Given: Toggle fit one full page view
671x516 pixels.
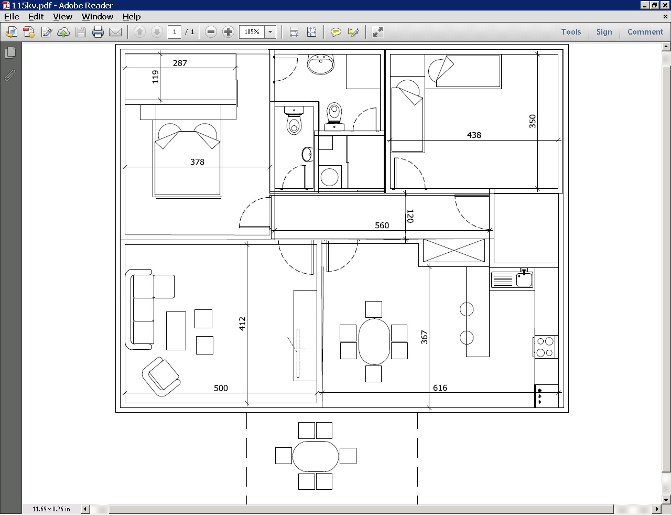Looking at the screenshot, I should (x=311, y=32).
